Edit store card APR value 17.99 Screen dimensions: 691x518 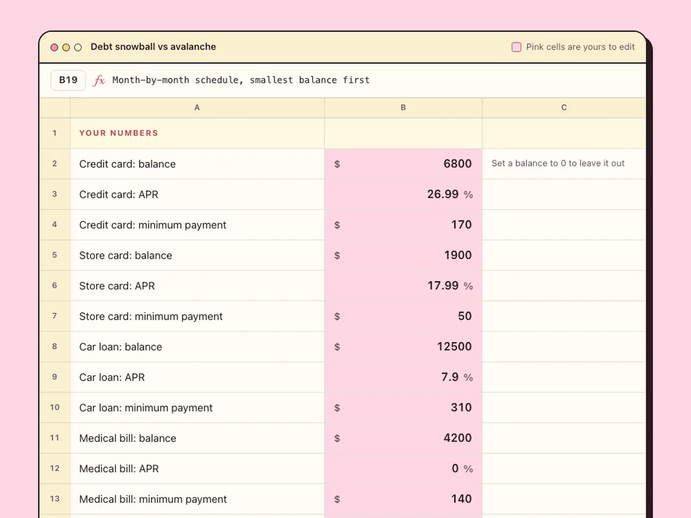coord(403,286)
